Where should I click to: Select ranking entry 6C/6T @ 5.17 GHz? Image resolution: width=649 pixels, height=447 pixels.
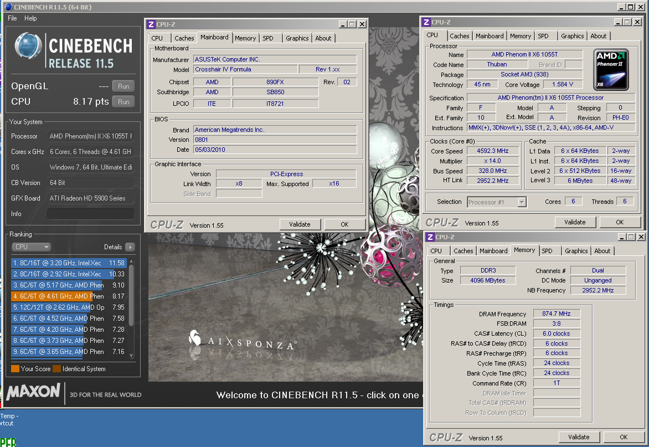(x=69, y=285)
